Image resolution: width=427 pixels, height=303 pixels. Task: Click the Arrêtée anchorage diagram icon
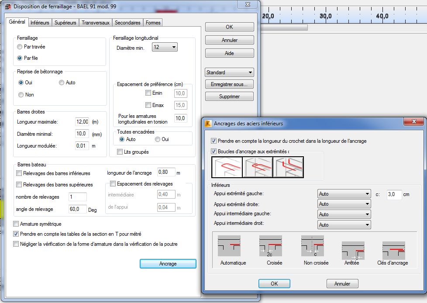(x=353, y=251)
